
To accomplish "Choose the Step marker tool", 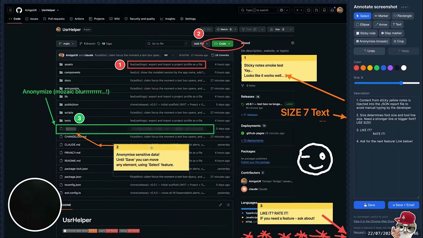I will [391, 33].
